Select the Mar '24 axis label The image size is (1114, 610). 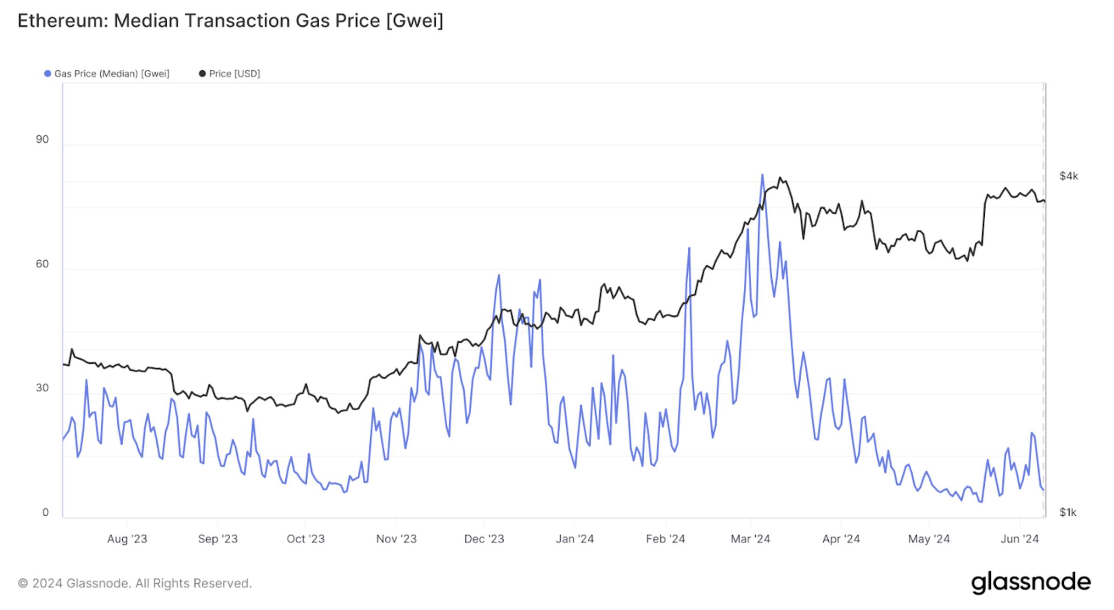(x=750, y=539)
